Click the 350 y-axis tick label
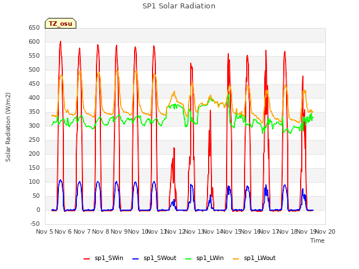Viewport: 359px width, 269px height. pyautogui.click(x=34, y=112)
